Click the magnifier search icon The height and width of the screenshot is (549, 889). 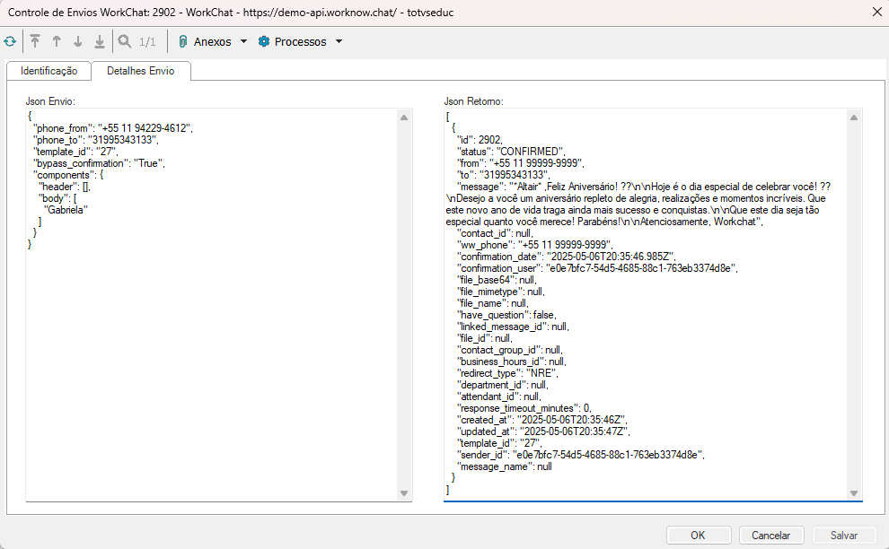coord(124,42)
